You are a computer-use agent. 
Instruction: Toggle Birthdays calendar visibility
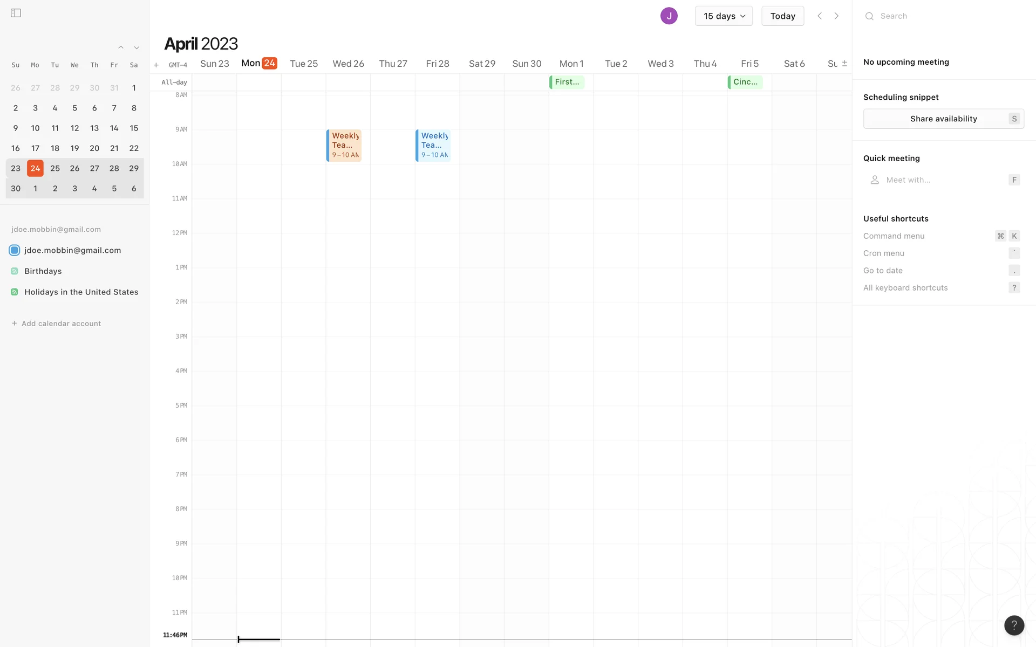[x=15, y=271]
